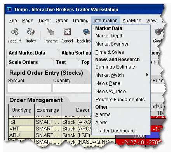Open the BookTrader book icon

click(86, 32)
